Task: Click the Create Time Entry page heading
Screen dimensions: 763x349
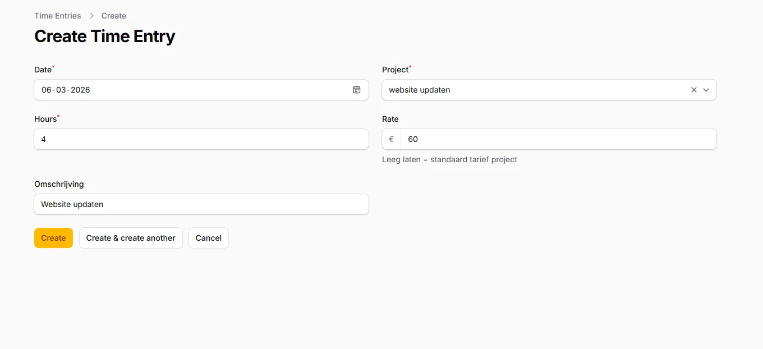Action: click(104, 36)
